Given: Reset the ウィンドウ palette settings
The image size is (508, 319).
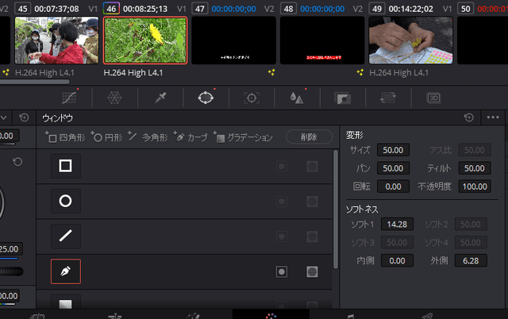Looking at the screenshot, I should (x=469, y=117).
